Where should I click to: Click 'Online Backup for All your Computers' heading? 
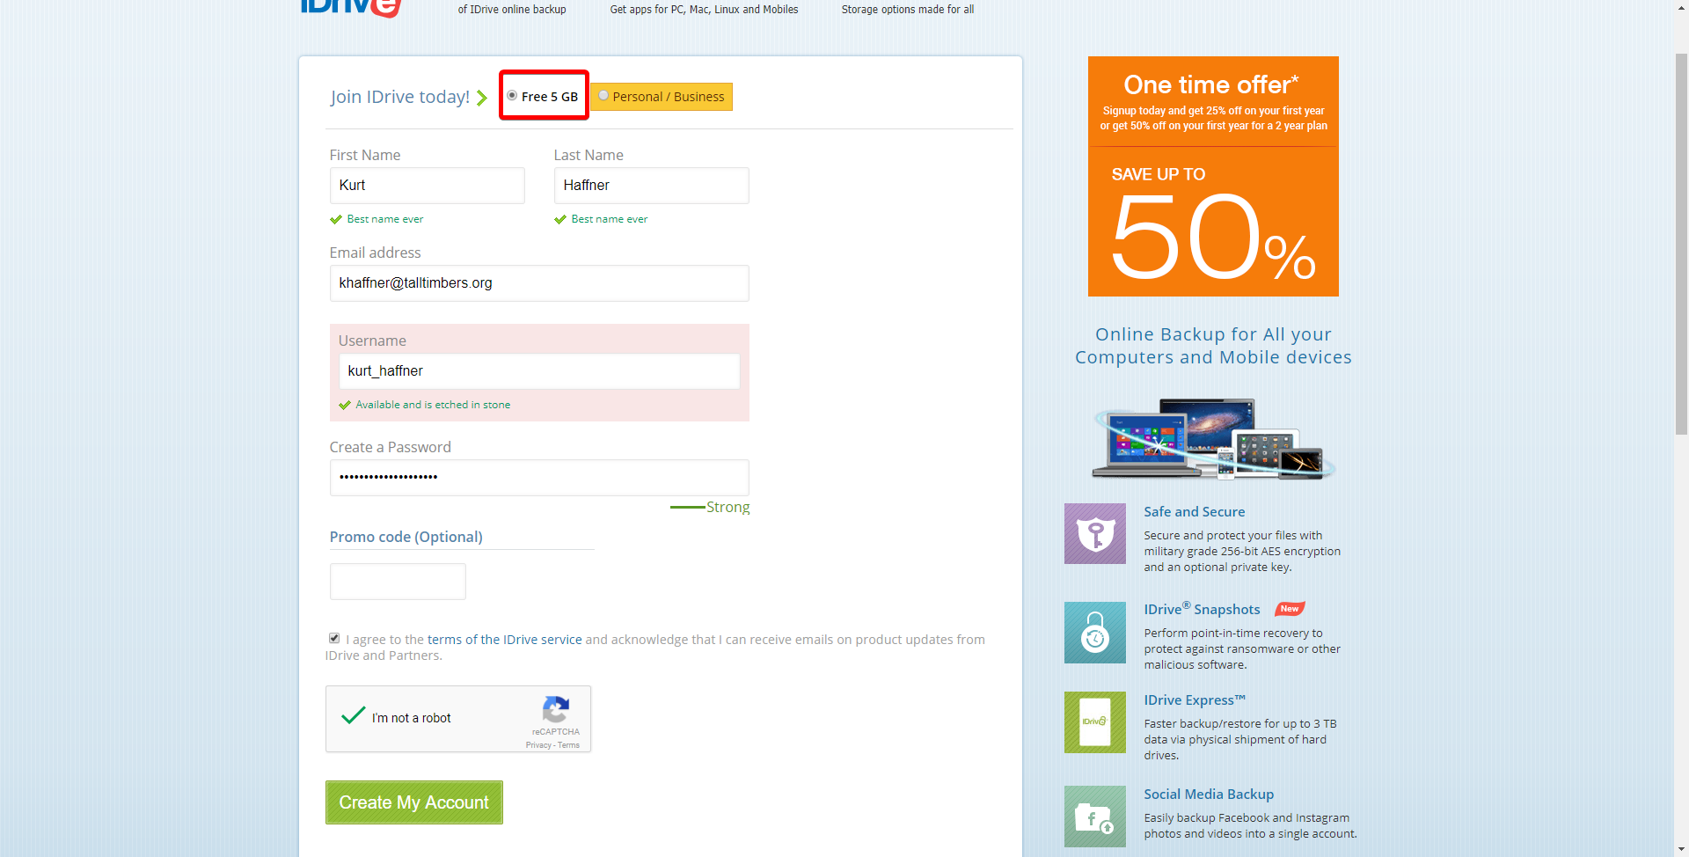coord(1213,346)
